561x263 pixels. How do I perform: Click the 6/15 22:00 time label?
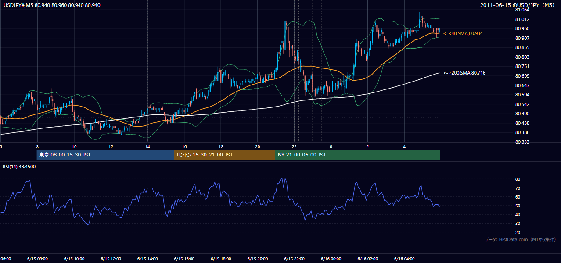point(294,259)
